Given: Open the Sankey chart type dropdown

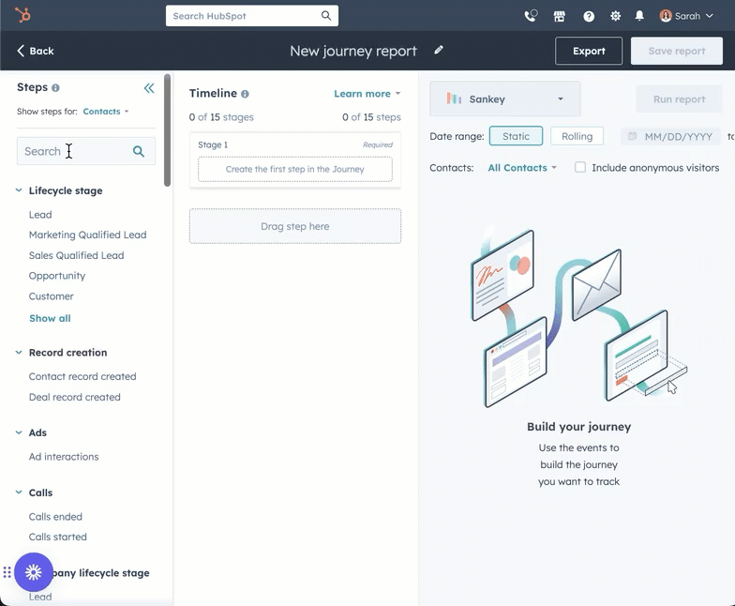Looking at the screenshot, I should tap(504, 98).
